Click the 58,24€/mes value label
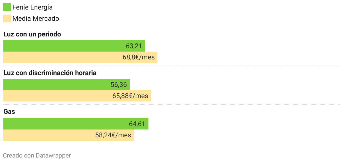 [x=113, y=135]
